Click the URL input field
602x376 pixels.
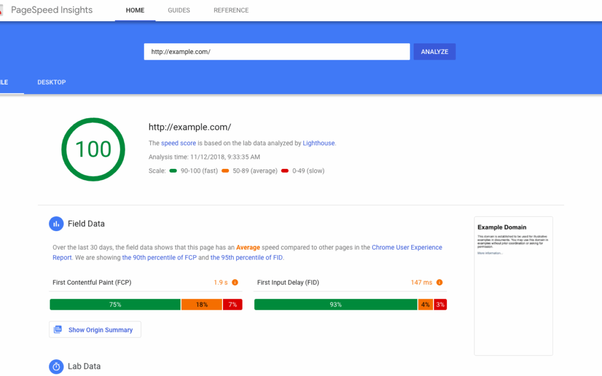[277, 52]
